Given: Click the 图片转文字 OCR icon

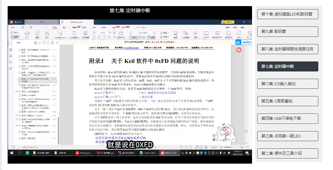Looking at the screenshot, I should [x=217, y=33].
